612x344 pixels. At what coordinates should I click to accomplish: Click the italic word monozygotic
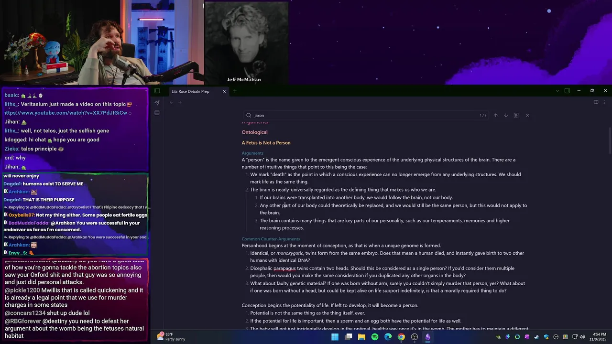coord(290,253)
